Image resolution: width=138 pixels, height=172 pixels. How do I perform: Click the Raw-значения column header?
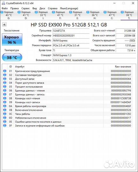[x=118, y=67]
